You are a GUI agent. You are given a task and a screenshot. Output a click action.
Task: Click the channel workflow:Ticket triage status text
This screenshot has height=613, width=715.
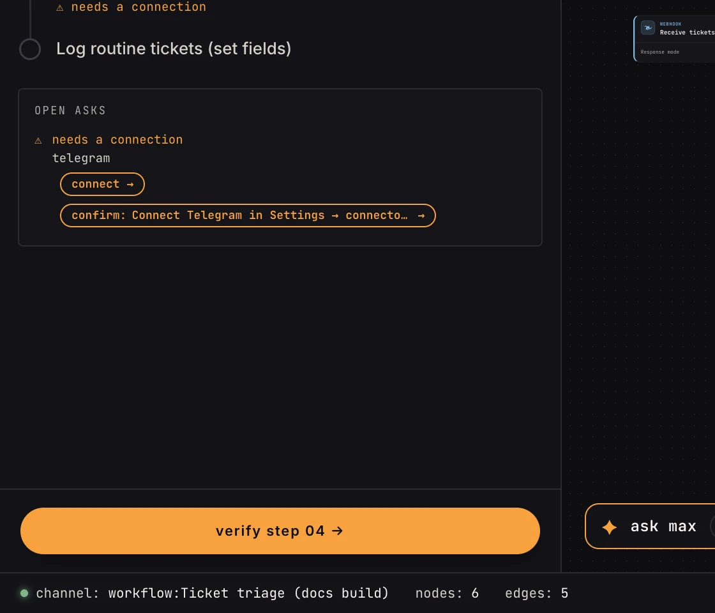(212, 593)
